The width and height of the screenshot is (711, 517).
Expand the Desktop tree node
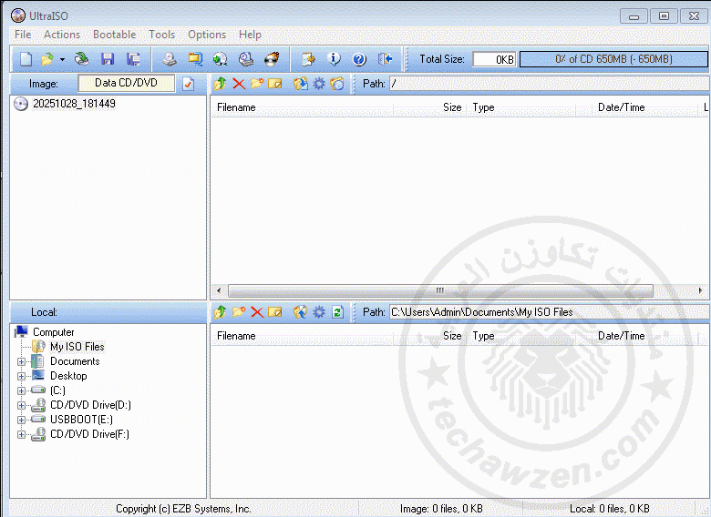pyautogui.click(x=21, y=376)
